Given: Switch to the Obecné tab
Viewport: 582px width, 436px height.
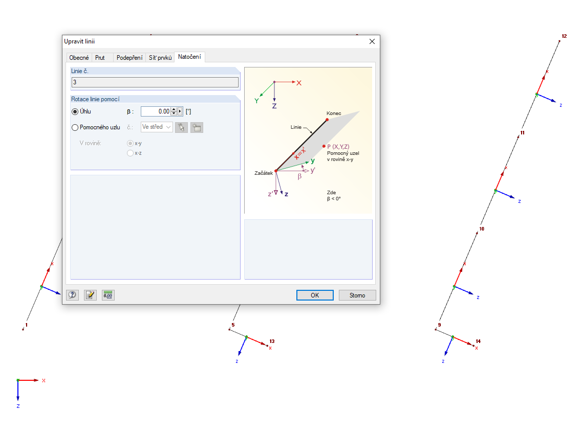Looking at the screenshot, I should [x=79, y=57].
